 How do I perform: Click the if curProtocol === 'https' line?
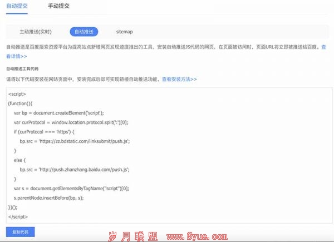click(44, 132)
